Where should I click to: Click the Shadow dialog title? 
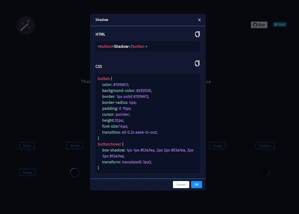pyautogui.click(x=102, y=20)
